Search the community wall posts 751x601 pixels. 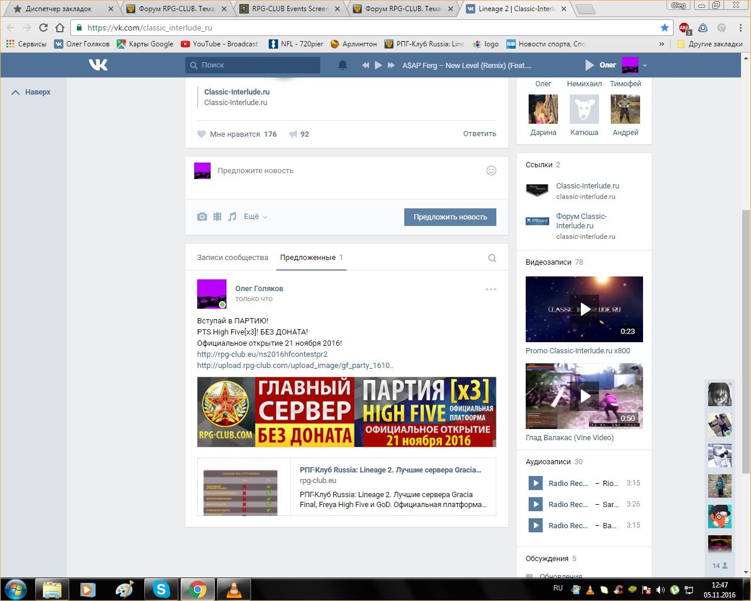[492, 258]
